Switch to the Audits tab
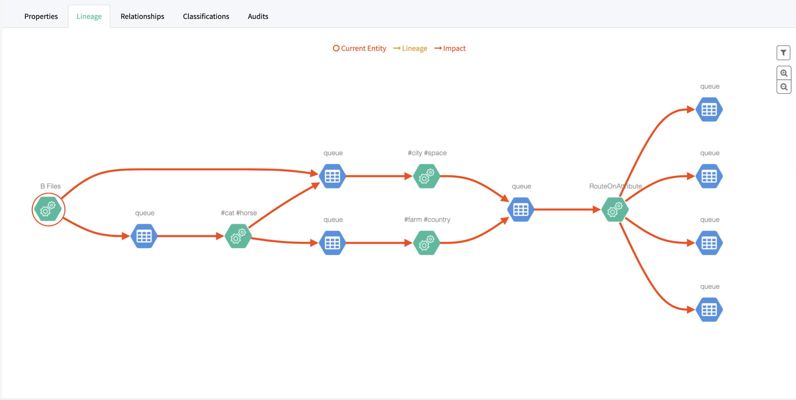The width and height of the screenshot is (796, 400). [x=258, y=16]
